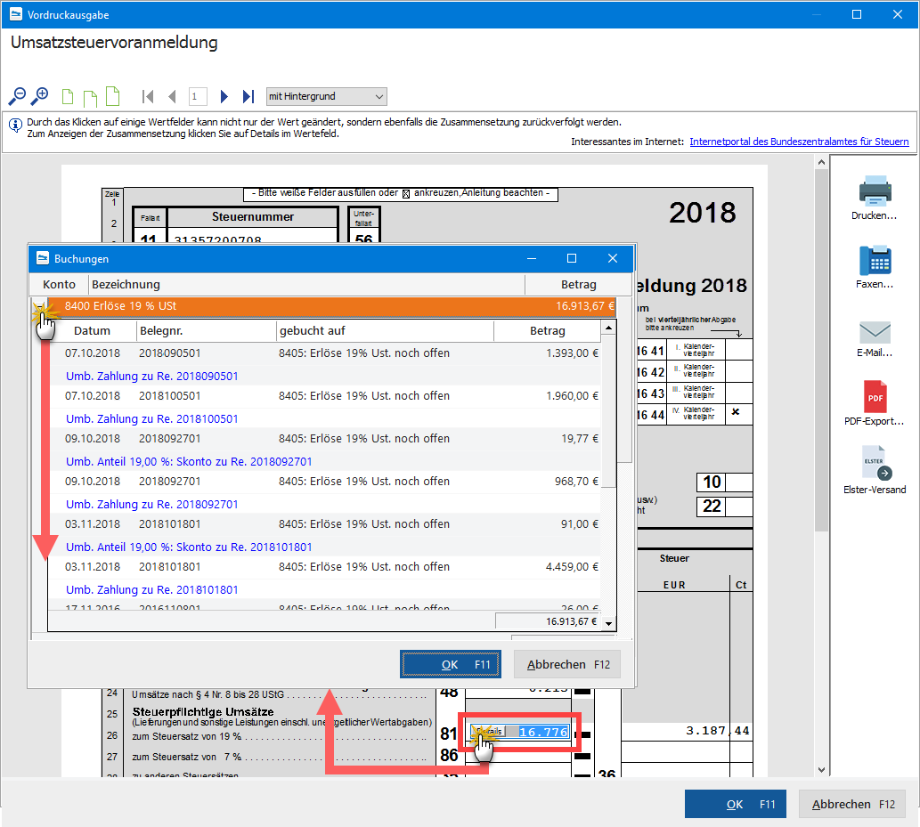Screen dimensions: 920x827
Task: Click Abbrechen F12 in the Buchungen dialog
Action: point(567,664)
